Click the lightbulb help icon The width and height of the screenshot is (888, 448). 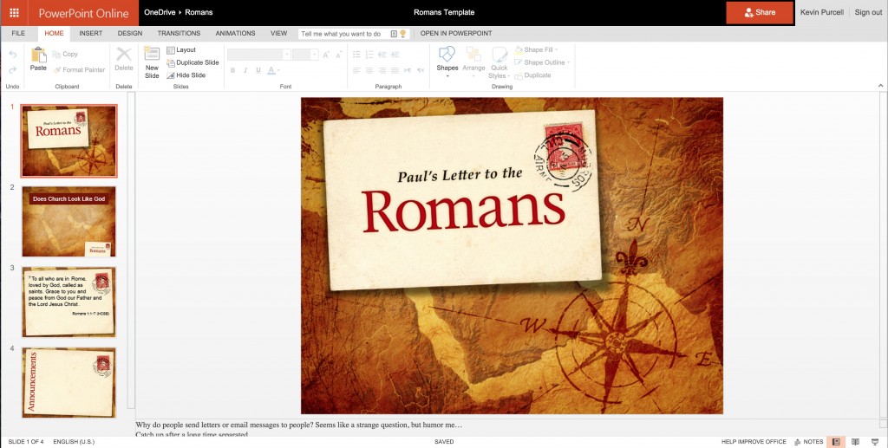tap(403, 34)
